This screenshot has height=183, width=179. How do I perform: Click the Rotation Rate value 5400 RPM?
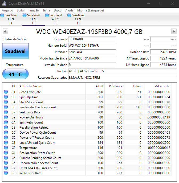[164, 52]
